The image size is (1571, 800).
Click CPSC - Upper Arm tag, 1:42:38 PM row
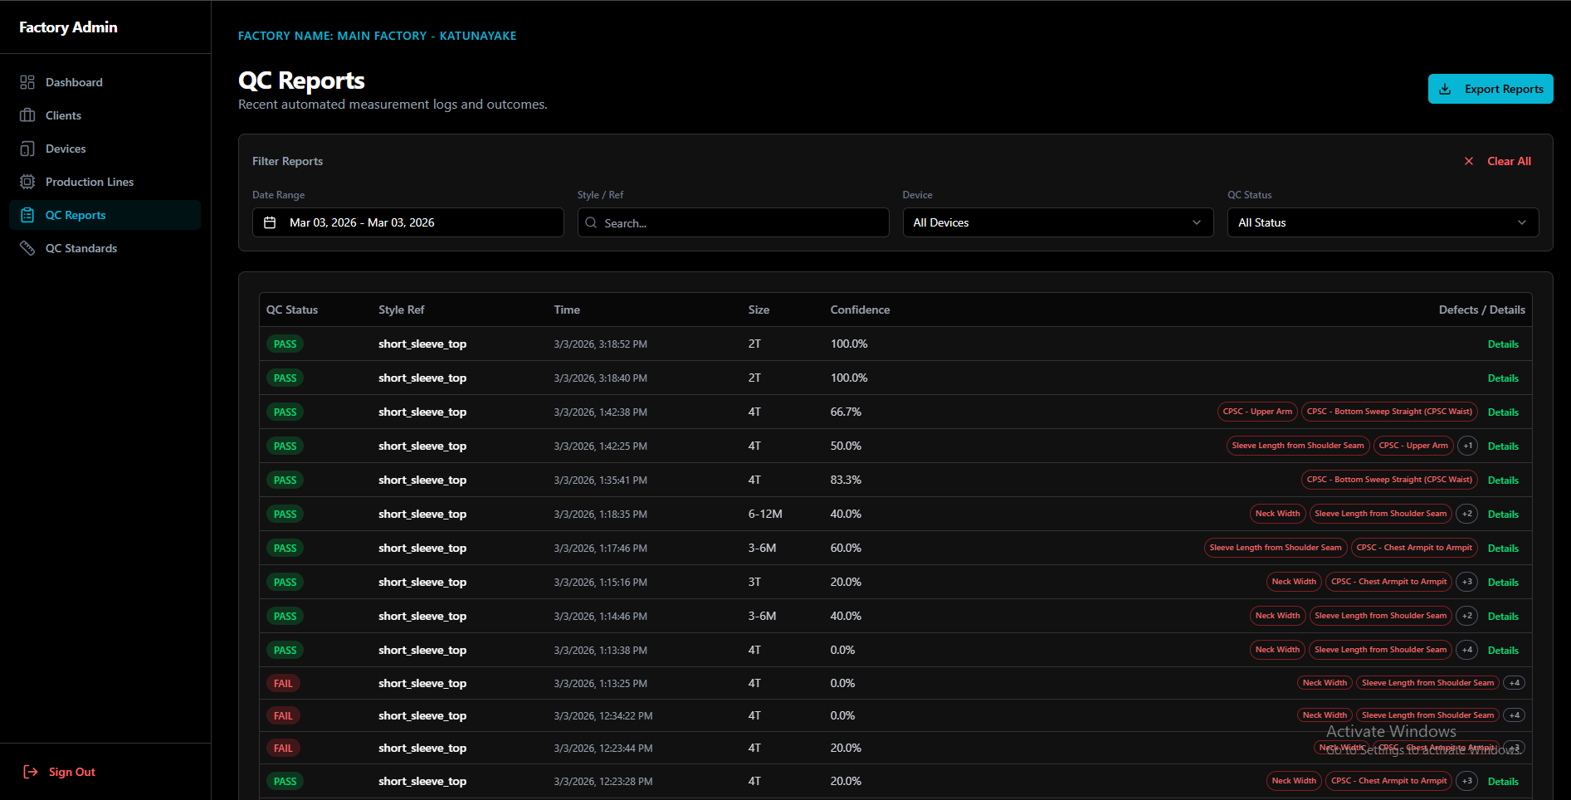[1257, 412]
